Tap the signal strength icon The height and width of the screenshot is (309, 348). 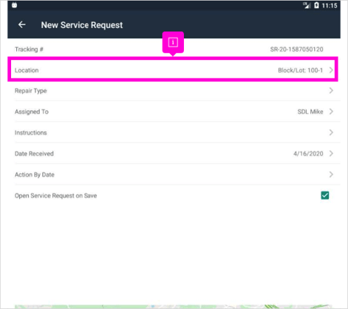(307, 5)
